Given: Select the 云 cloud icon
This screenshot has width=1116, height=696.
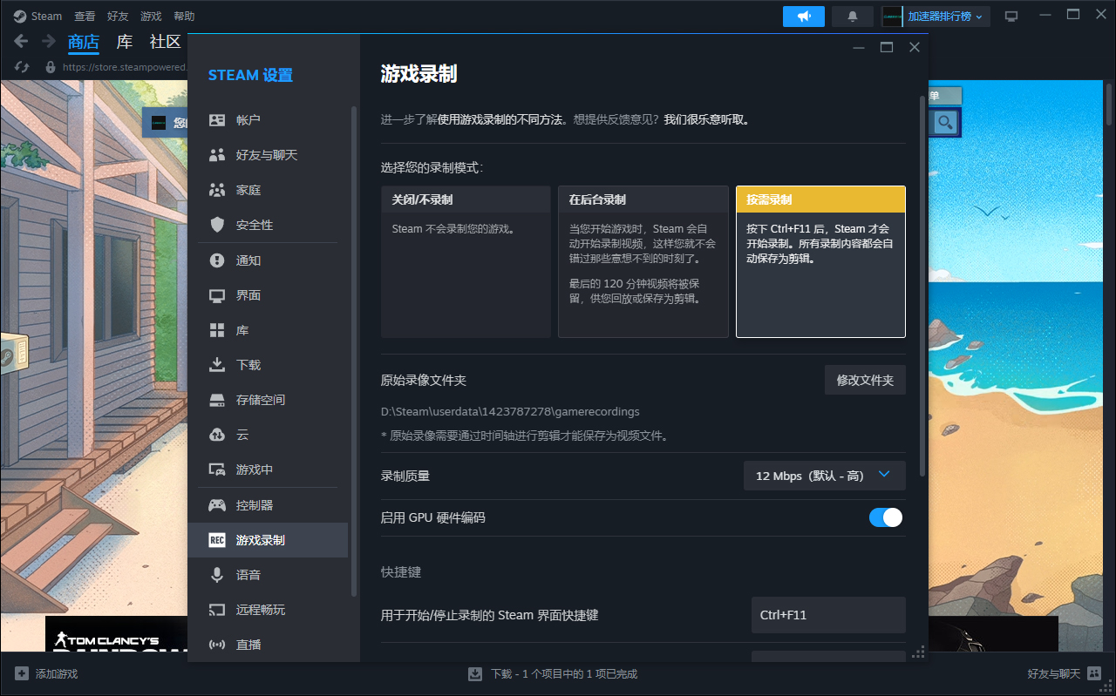Looking at the screenshot, I should pos(217,435).
